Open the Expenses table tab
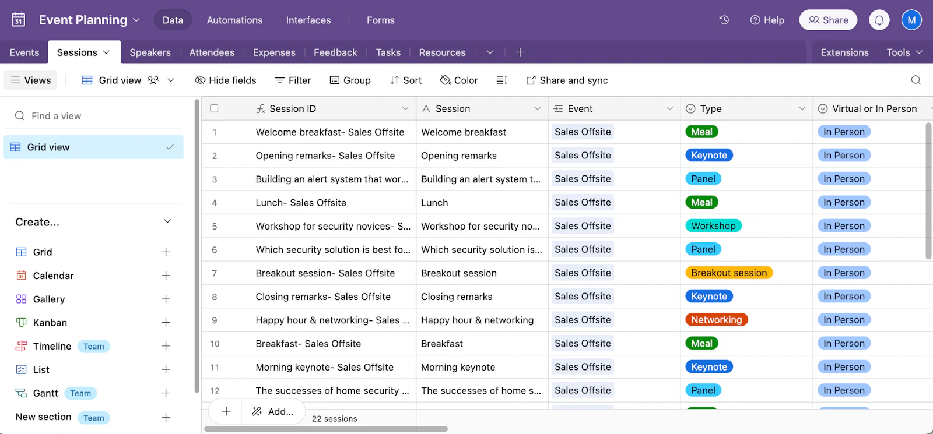The image size is (933, 434). [274, 52]
